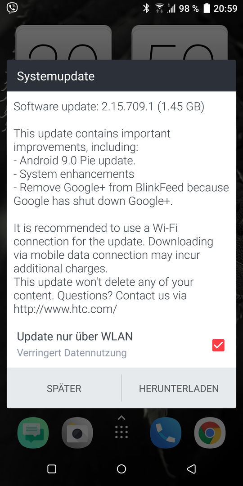
Task: Open the Camera app in dock
Action: pos(77,433)
